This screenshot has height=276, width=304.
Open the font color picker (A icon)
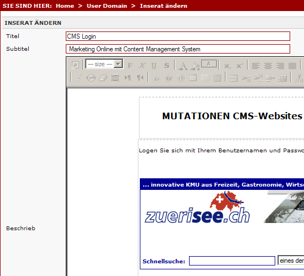pos(183,66)
